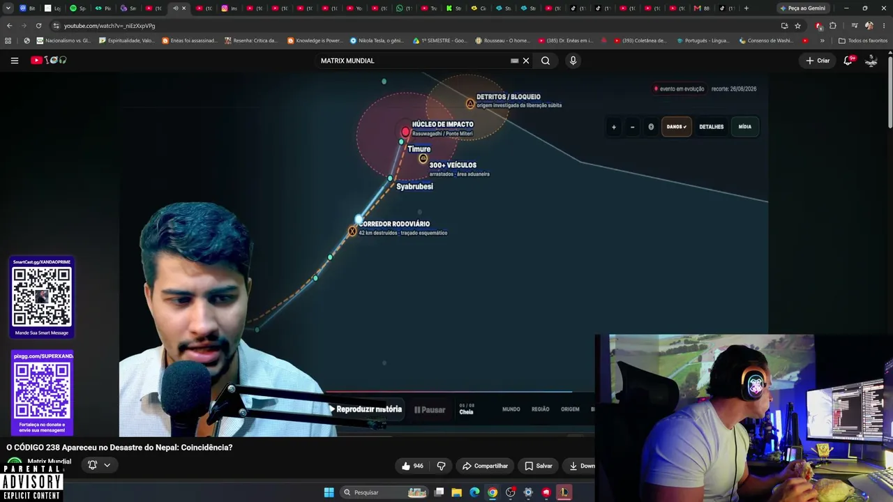Submit search with the magnifier button
The width and height of the screenshot is (893, 502).
546,61
